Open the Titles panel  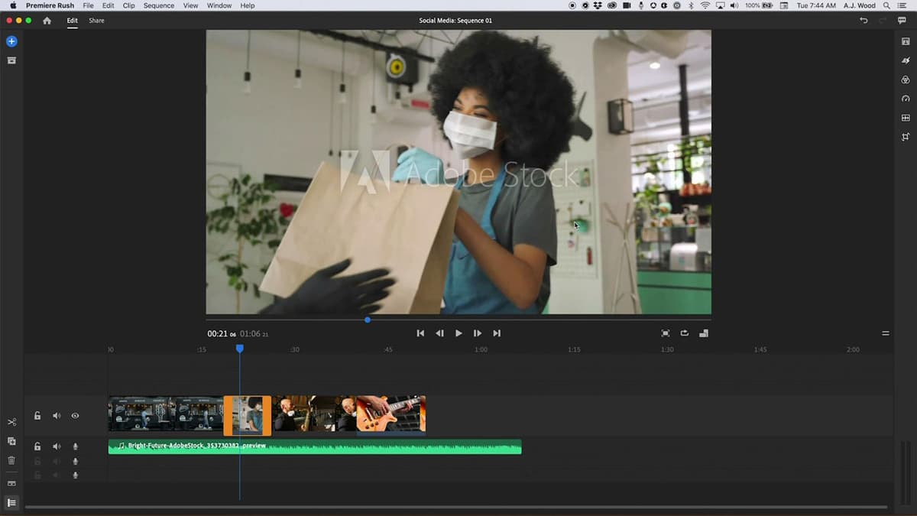tap(906, 41)
